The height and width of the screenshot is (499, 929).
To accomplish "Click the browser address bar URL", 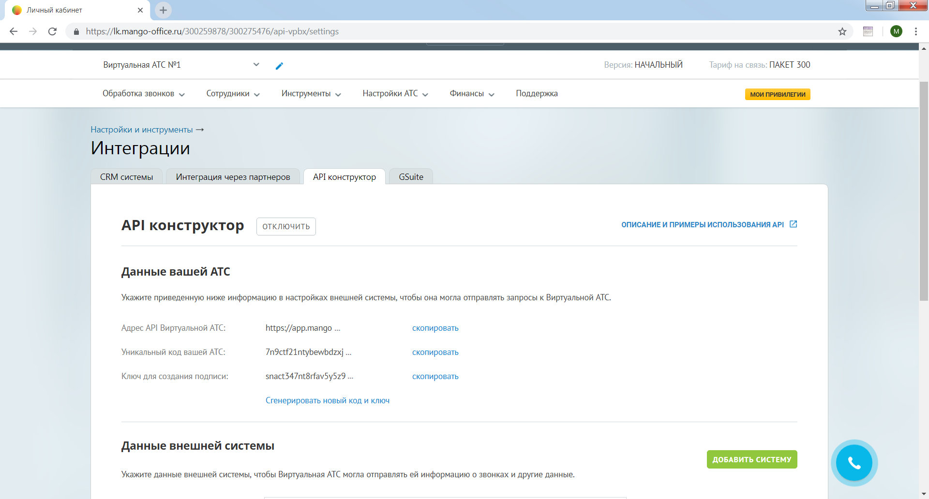I will click(212, 31).
